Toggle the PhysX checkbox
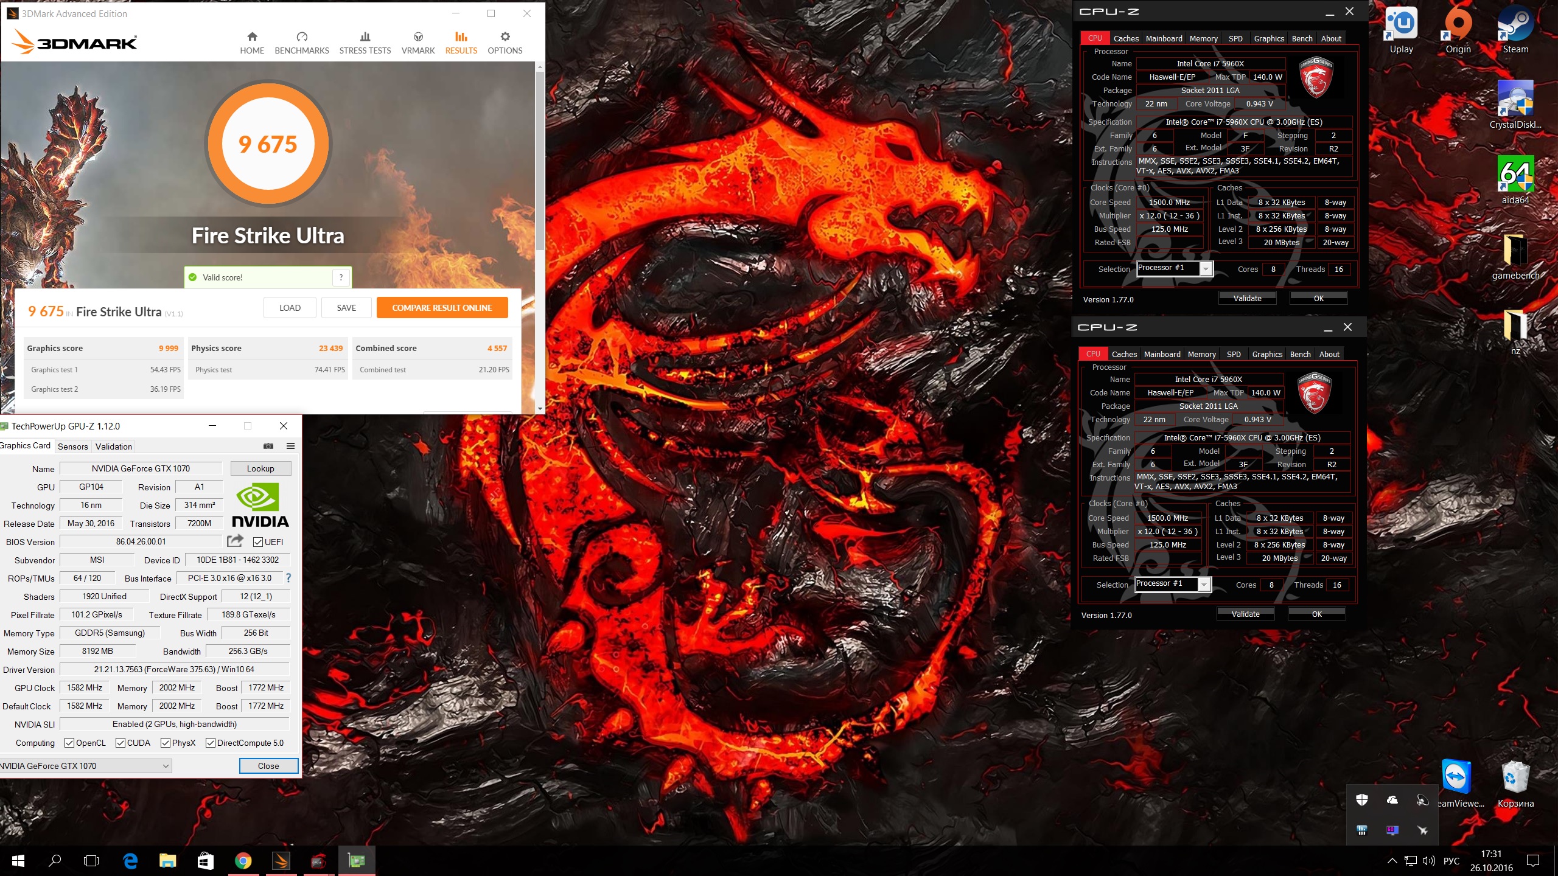 pyautogui.click(x=166, y=743)
